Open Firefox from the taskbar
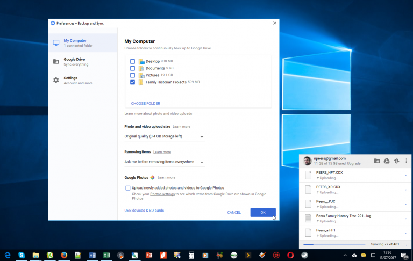 (x=64, y=255)
